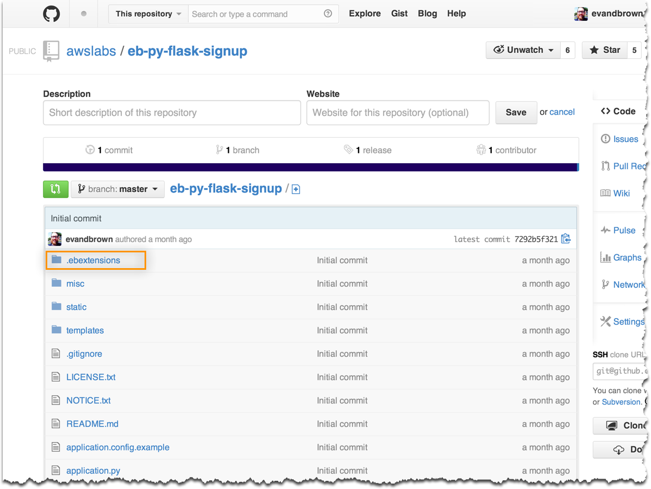Open the branch: master selector

click(117, 189)
